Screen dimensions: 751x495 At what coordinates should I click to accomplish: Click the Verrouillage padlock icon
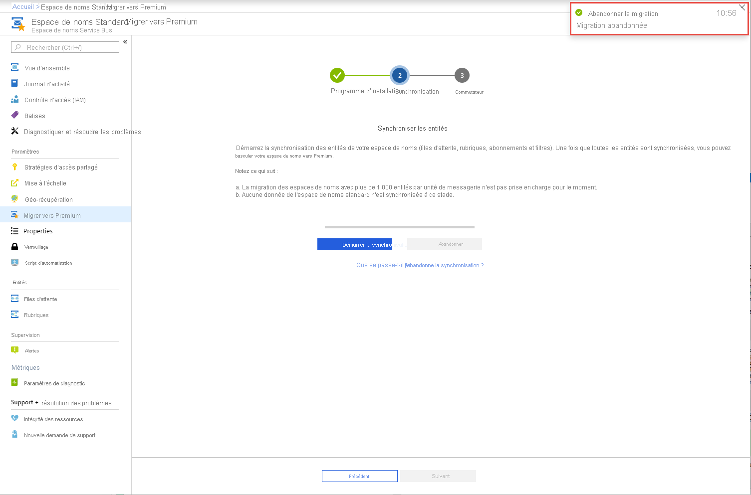pyautogui.click(x=15, y=247)
